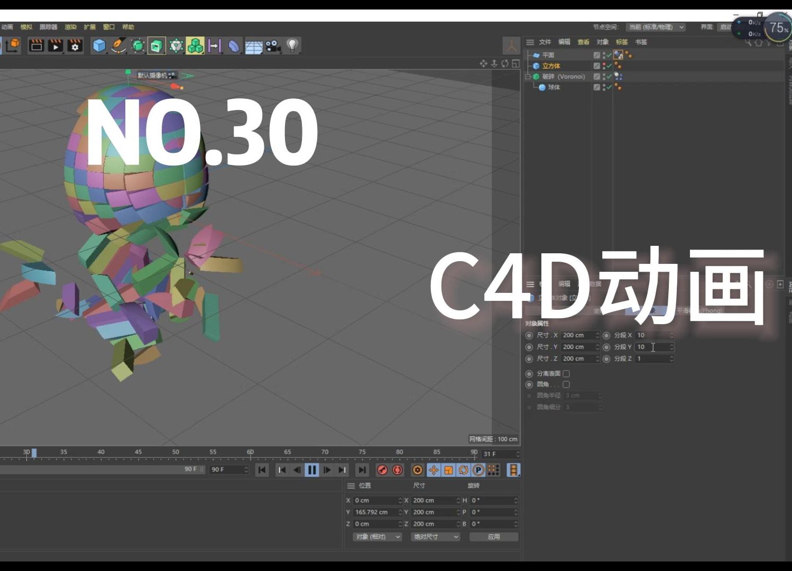Toggle the autokeying red button
792x571 pixels.
398,470
